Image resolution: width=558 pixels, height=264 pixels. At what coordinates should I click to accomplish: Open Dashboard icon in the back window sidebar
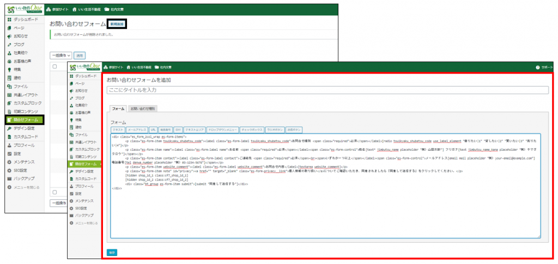pos(9,20)
